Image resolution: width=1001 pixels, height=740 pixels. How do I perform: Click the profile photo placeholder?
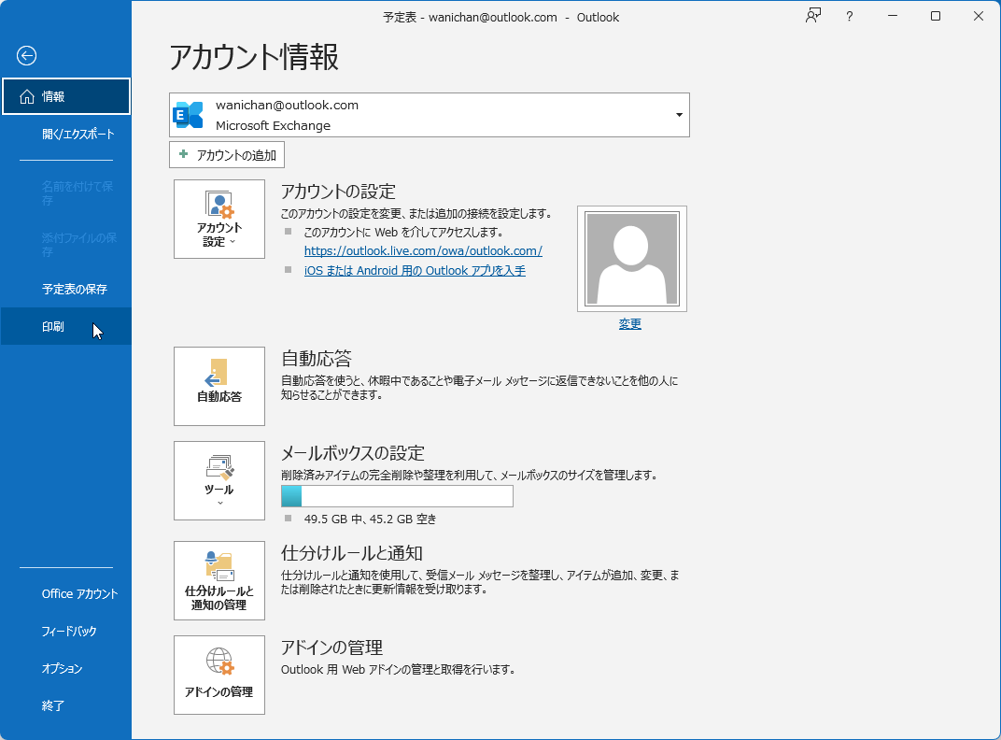632,259
